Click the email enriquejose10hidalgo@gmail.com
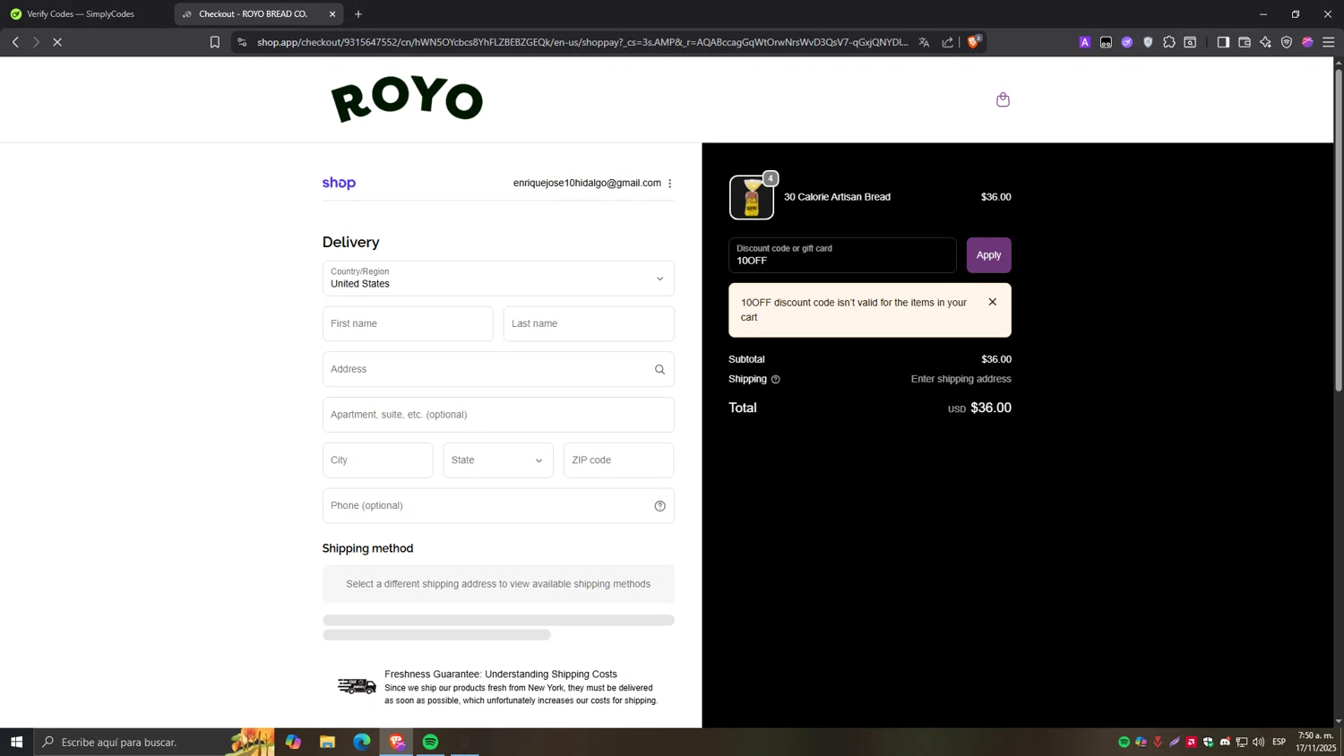Image resolution: width=1344 pixels, height=756 pixels. (x=587, y=183)
